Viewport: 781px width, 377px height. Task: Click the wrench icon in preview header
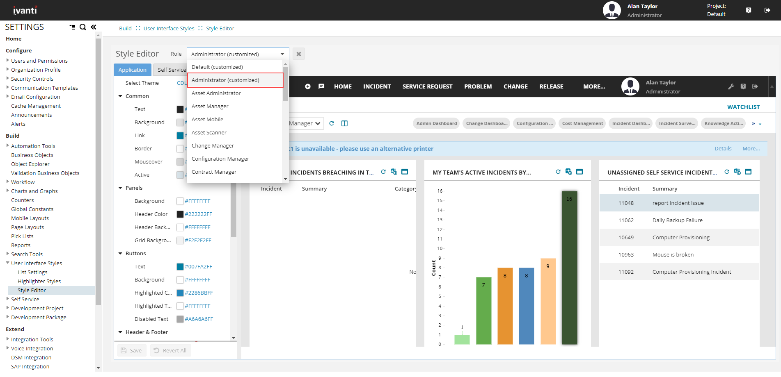(x=731, y=86)
